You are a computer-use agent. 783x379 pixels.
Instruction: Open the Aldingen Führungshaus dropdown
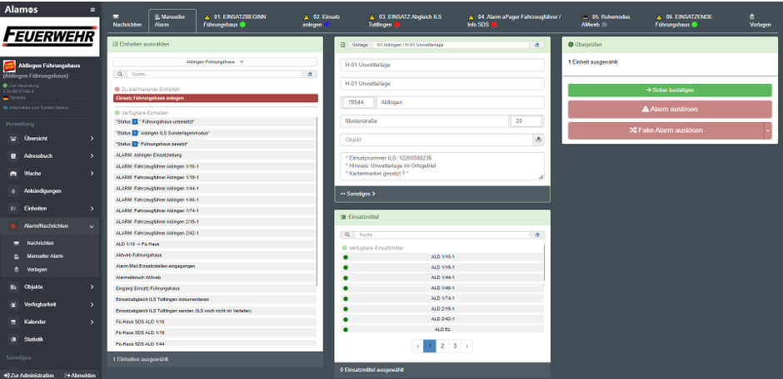click(215, 62)
